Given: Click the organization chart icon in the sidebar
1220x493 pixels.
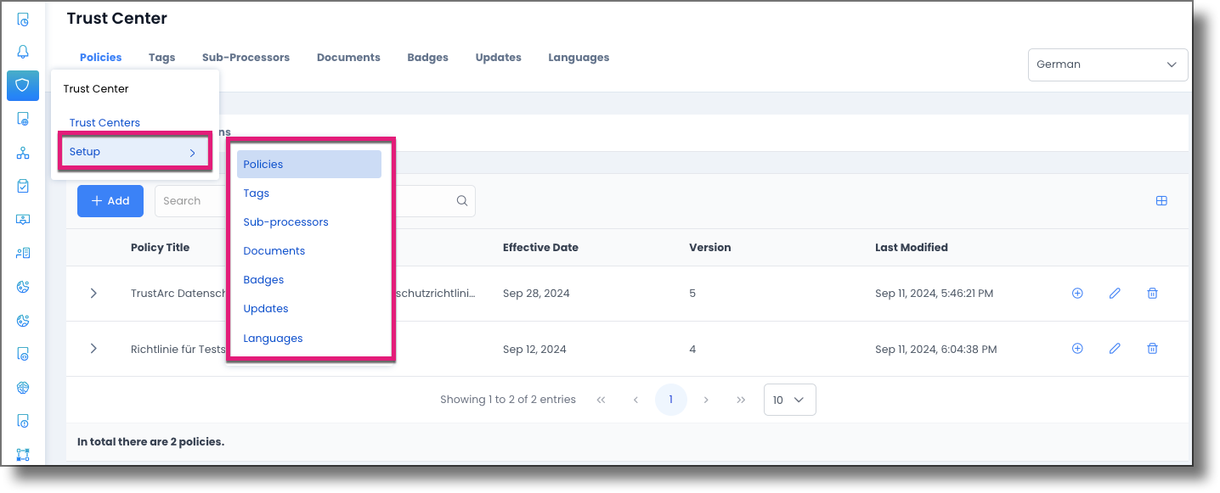Looking at the screenshot, I should 23,152.
